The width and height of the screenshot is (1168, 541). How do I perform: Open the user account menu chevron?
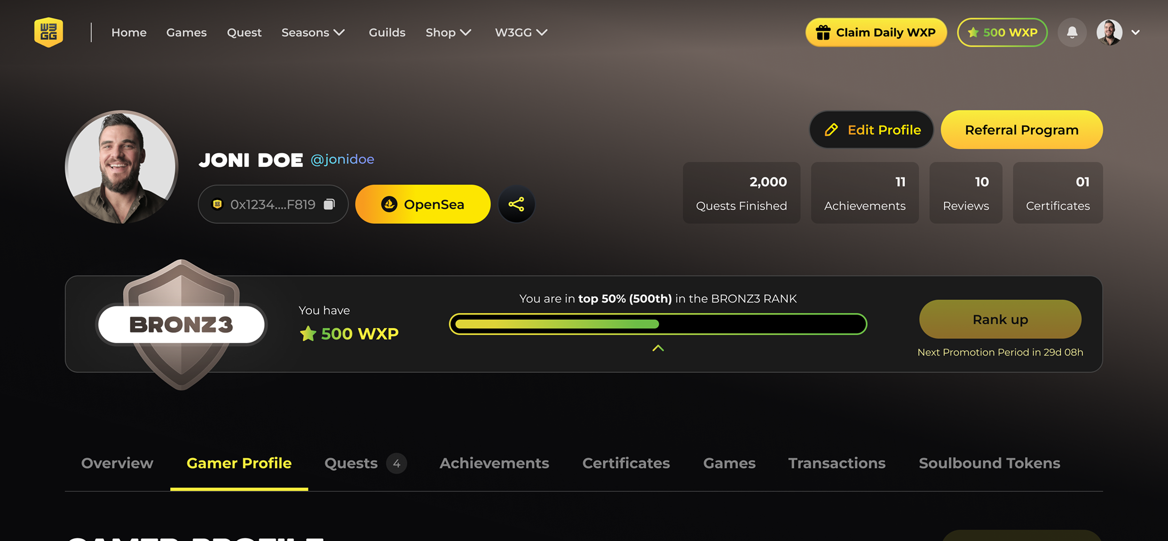(x=1136, y=32)
